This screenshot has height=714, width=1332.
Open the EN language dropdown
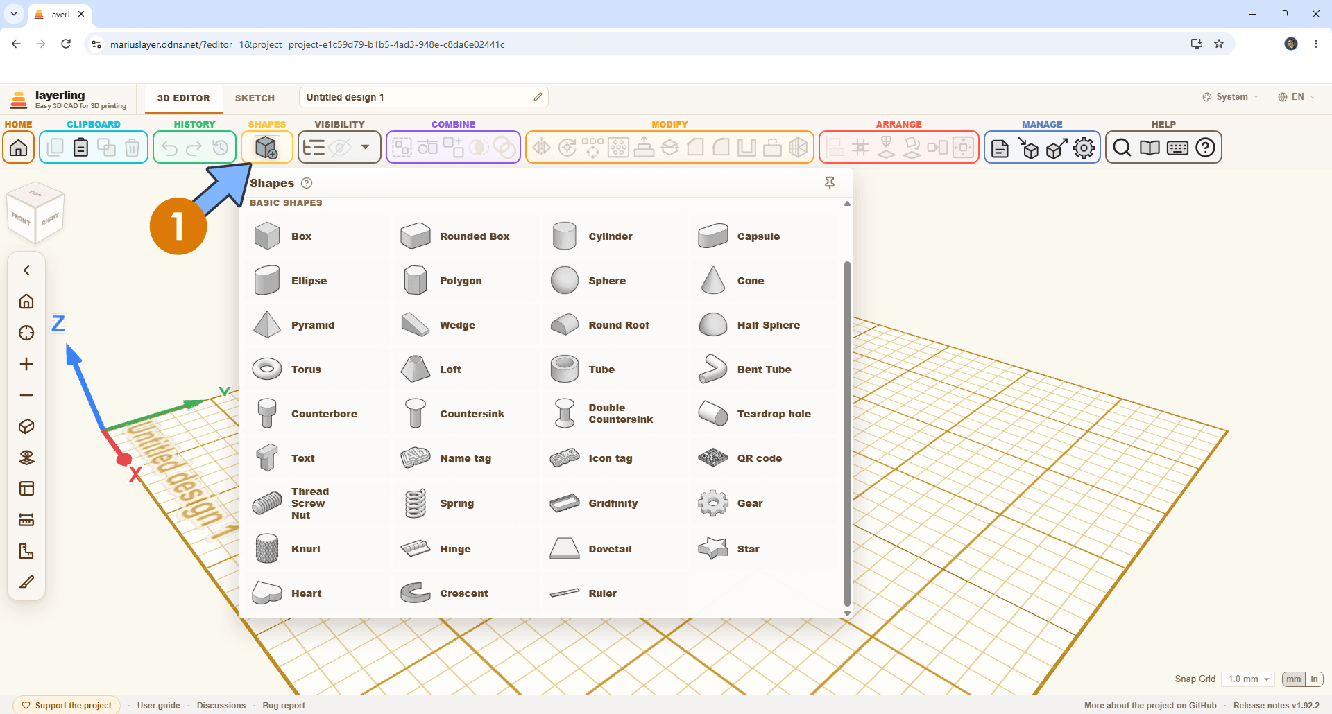pyautogui.click(x=1297, y=97)
